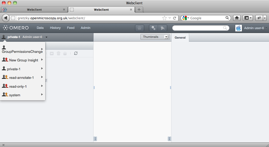Click the right panel splitter handle

(170, 87)
